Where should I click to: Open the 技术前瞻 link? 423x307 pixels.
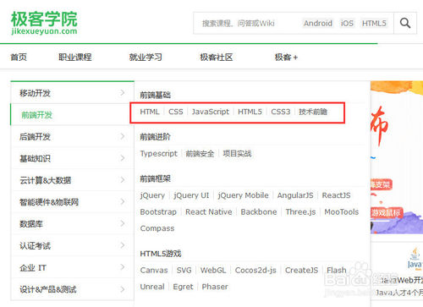click(x=313, y=112)
